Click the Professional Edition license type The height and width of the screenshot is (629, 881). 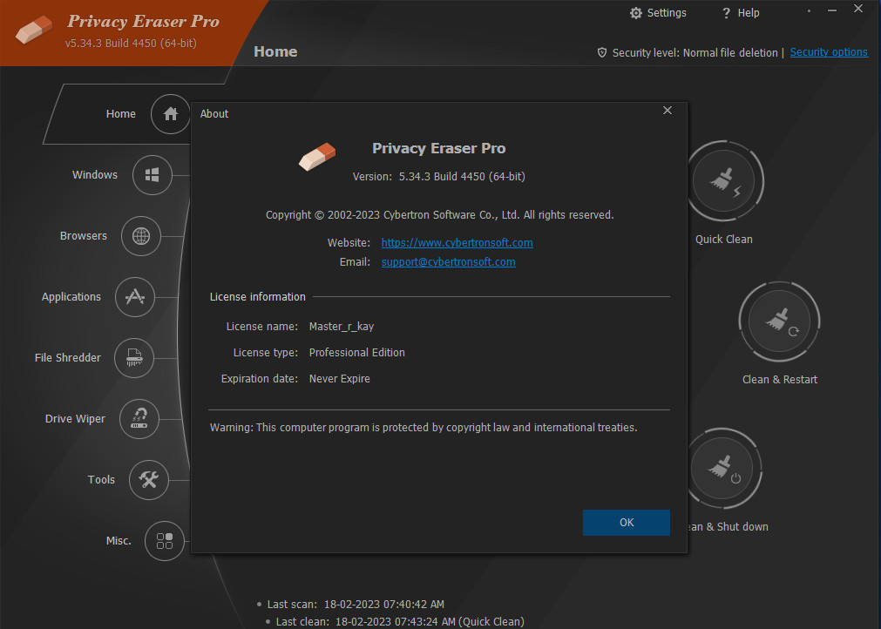[356, 353]
